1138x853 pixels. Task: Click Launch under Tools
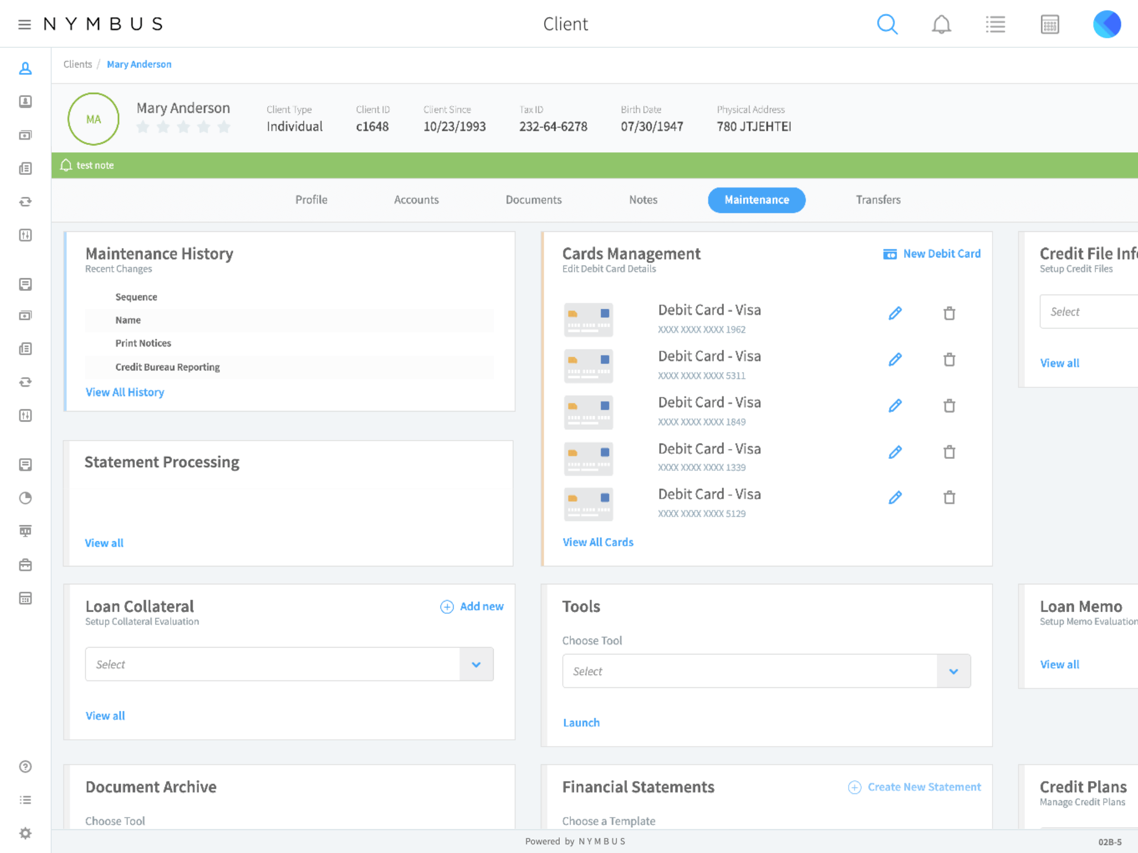pyautogui.click(x=581, y=723)
